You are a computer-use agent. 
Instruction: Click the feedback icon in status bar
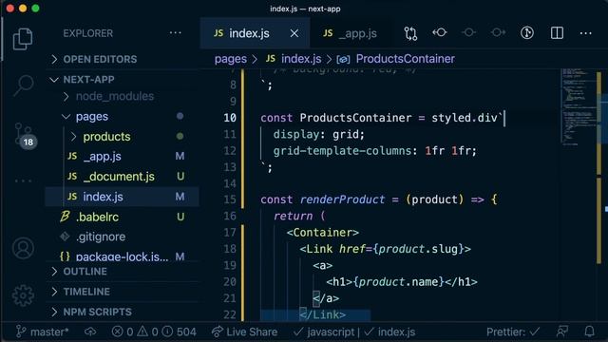(561, 332)
